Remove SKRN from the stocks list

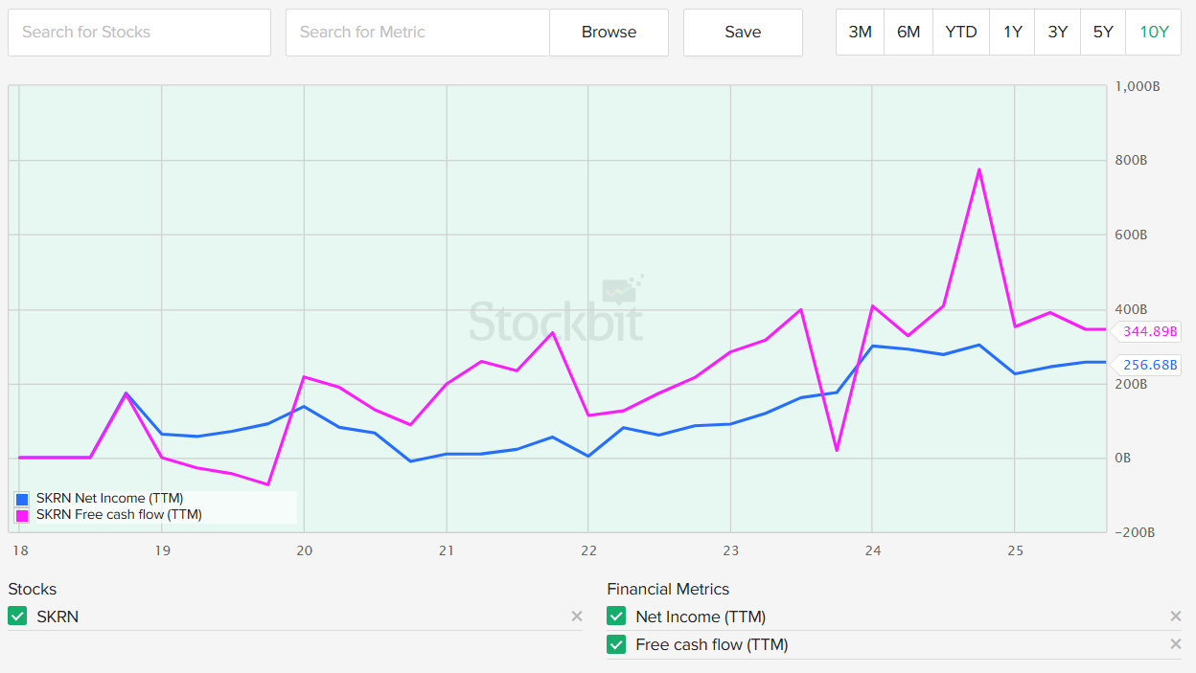tap(577, 617)
